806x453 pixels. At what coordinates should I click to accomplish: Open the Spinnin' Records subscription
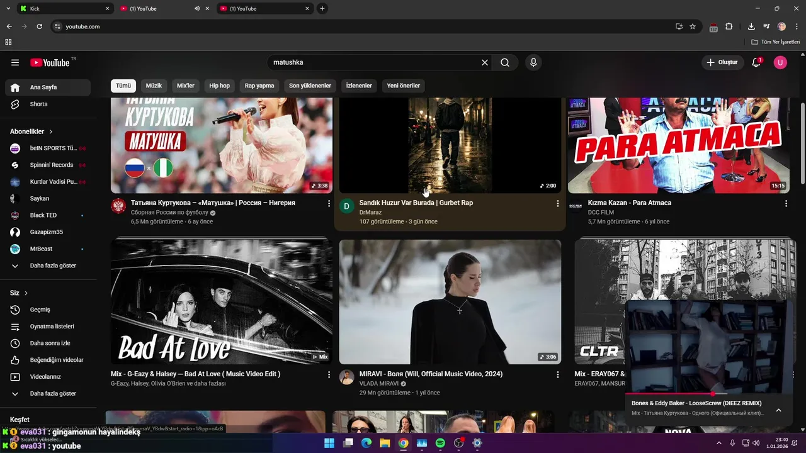click(48, 165)
